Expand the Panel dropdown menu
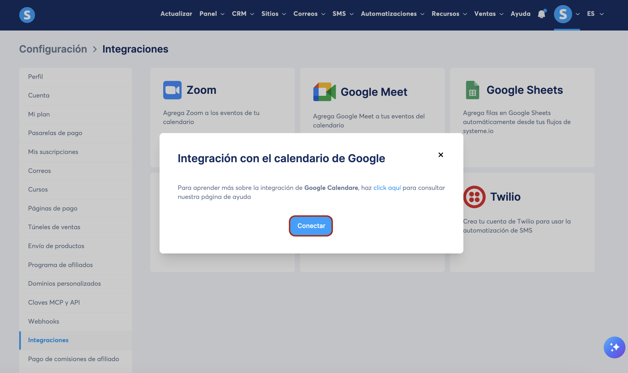Image resolution: width=628 pixels, height=373 pixels. (212, 14)
